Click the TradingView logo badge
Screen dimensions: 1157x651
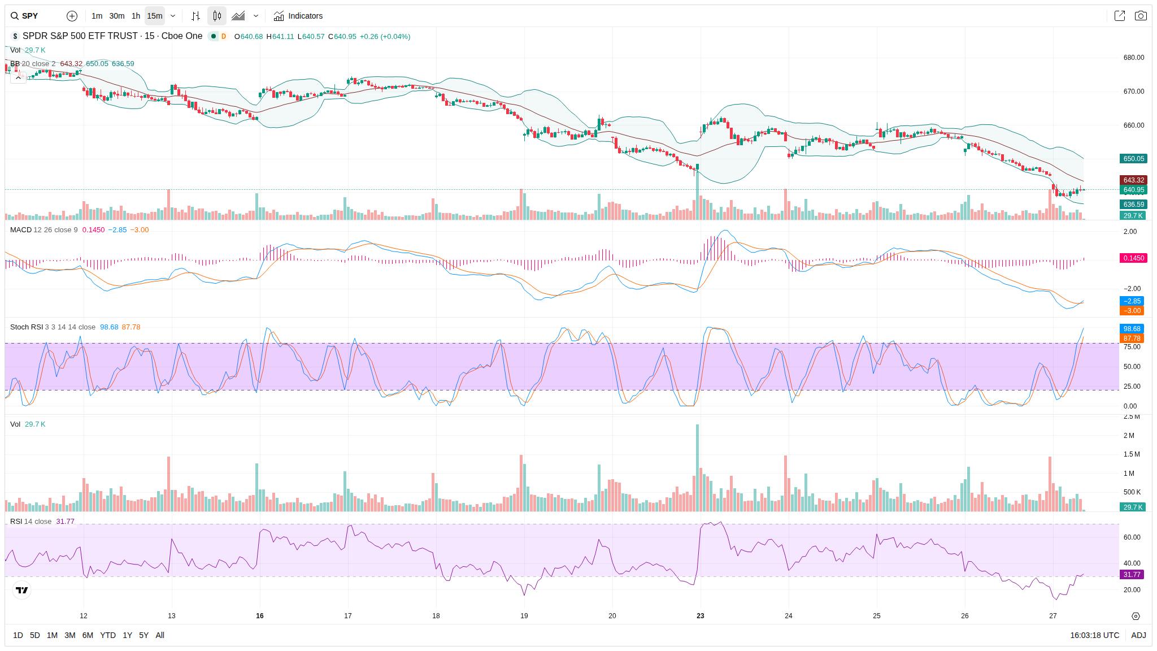(x=21, y=590)
